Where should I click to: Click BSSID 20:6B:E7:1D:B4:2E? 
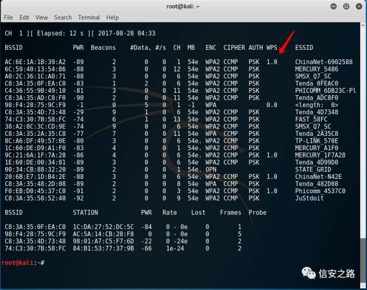tap(35, 177)
